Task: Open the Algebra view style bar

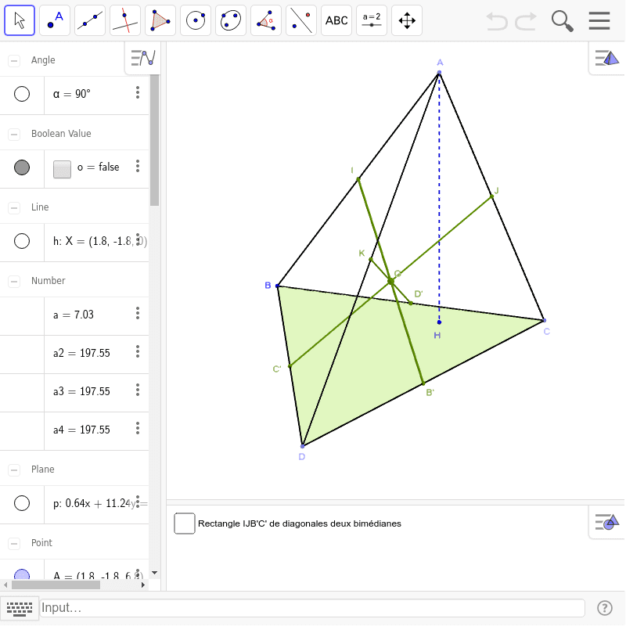Action: (x=143, y=58)
